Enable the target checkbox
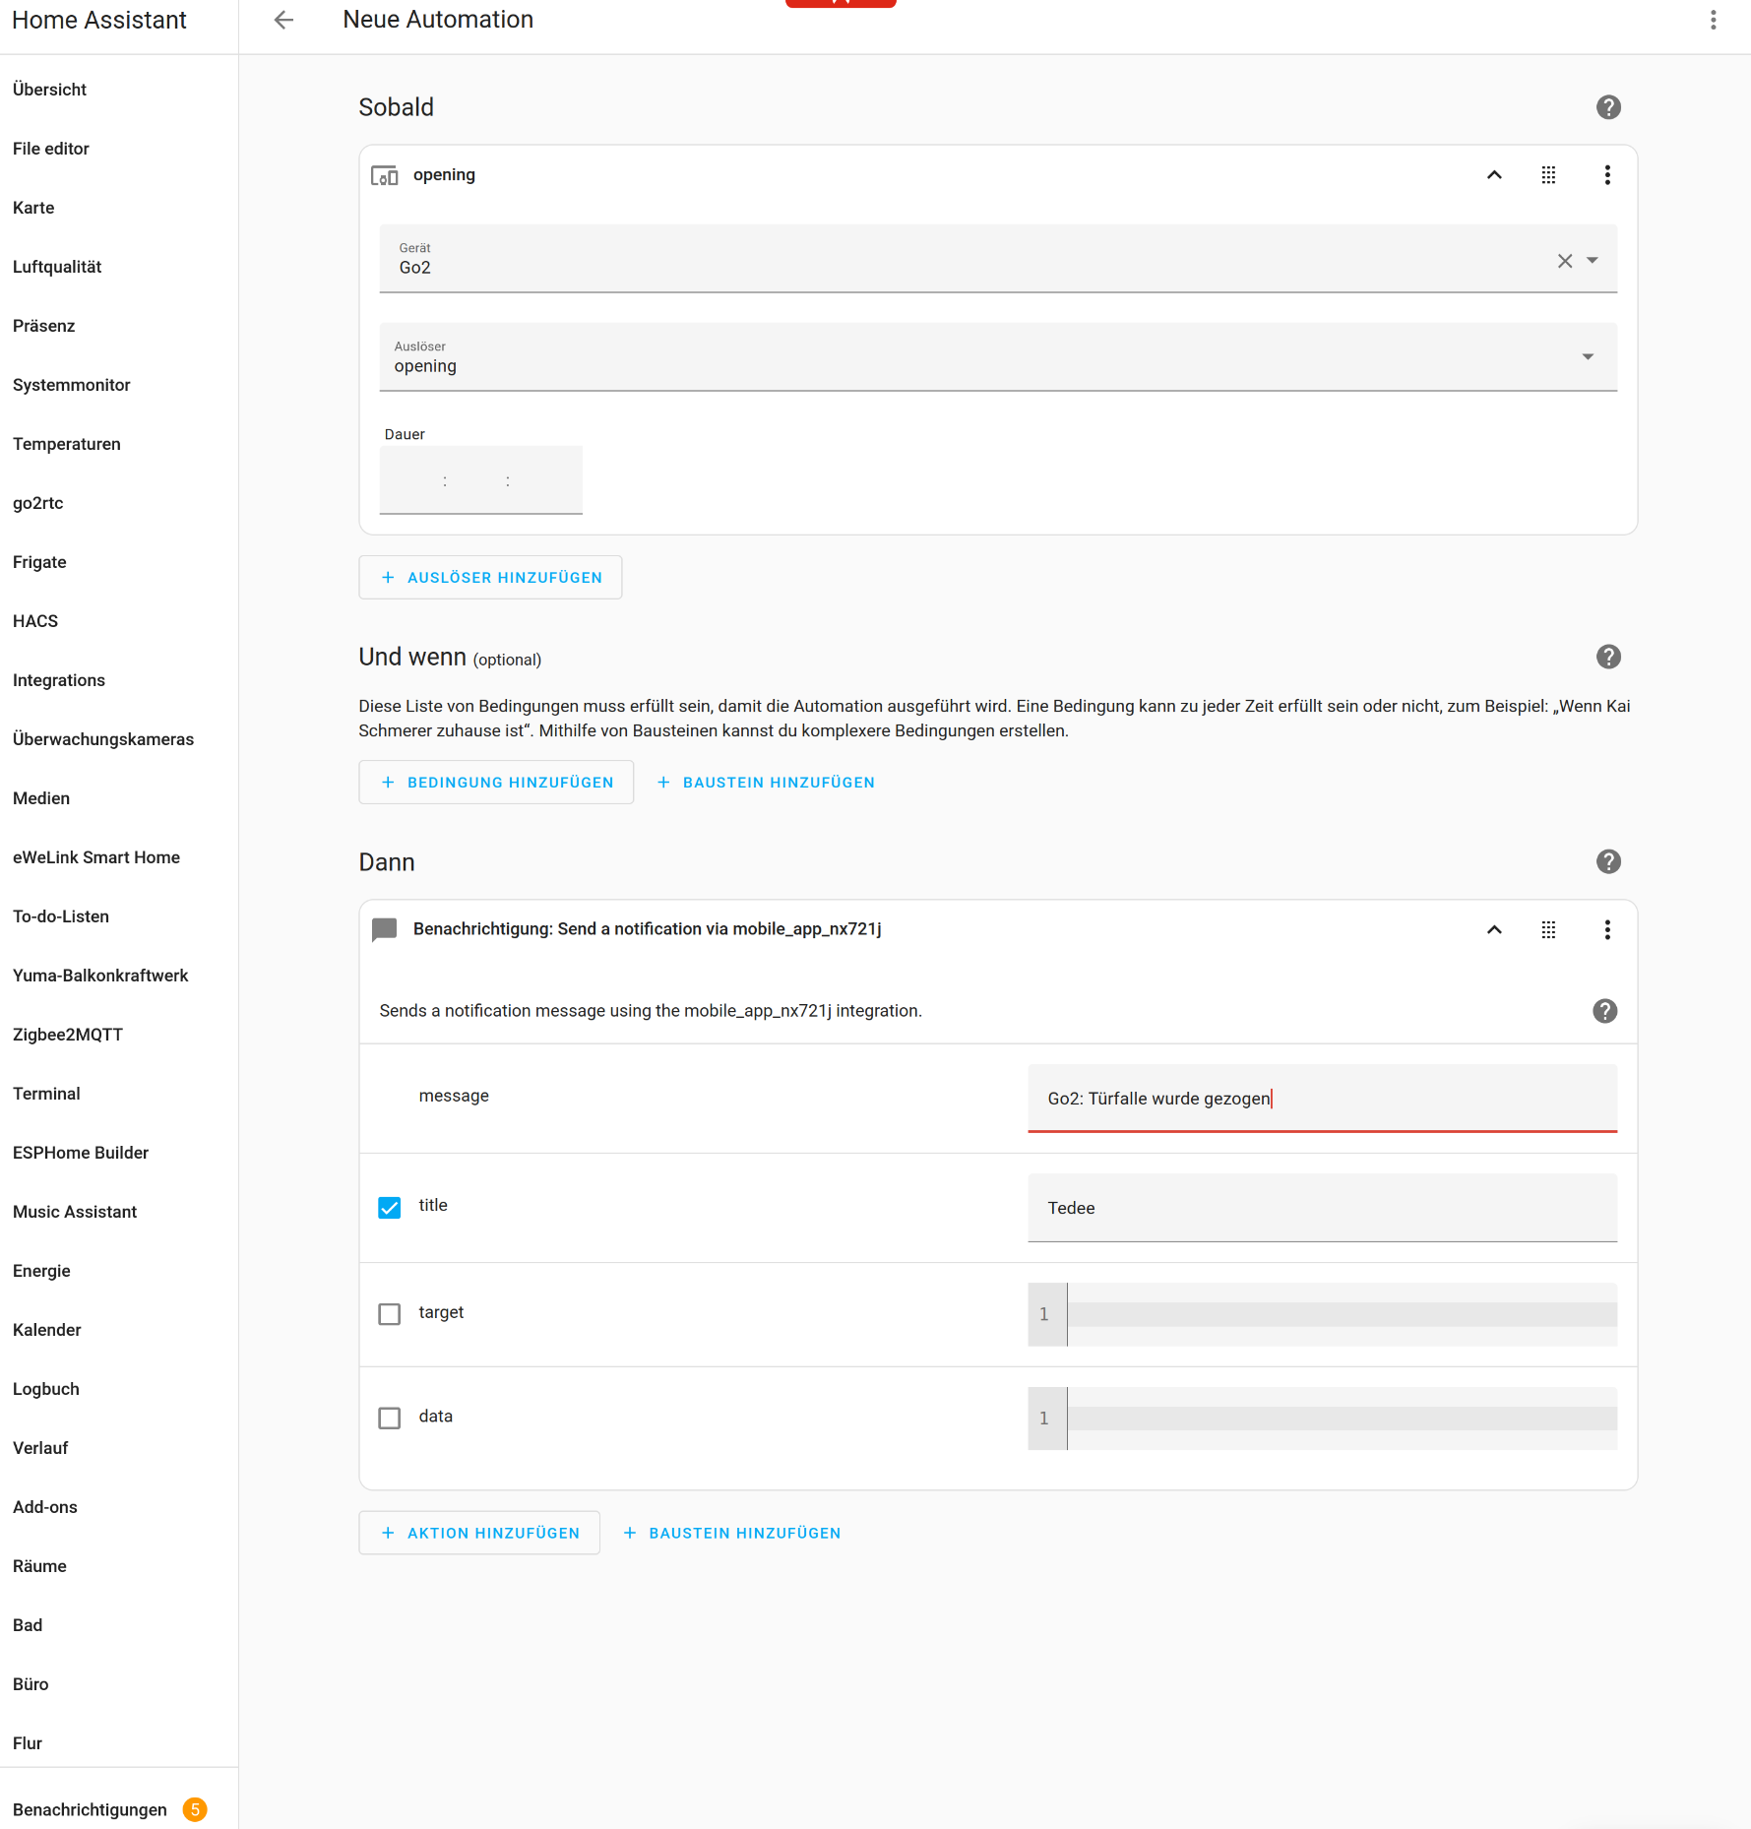1751x1829 pixels. (390, 1315)
